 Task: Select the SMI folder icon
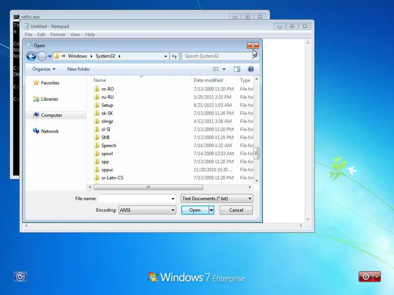click(97, 137)
